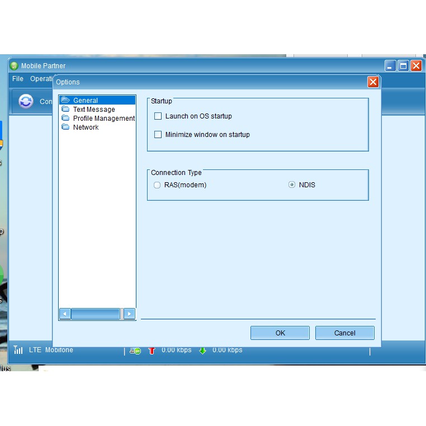Click the network connection status icon
The width and height of the screenshot is (426, 426).
[135, 351]
